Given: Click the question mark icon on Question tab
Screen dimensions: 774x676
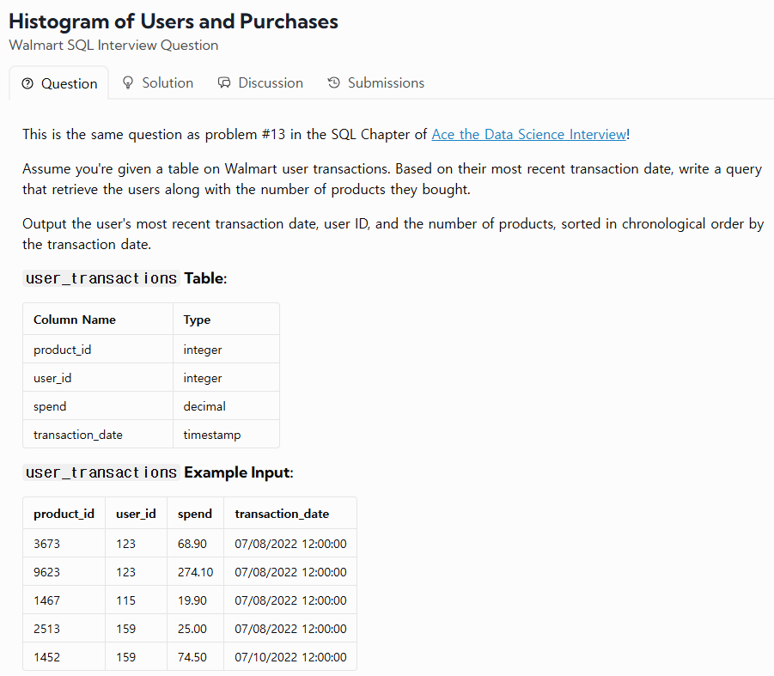Looking at the screenshot, I should coord(27,84).
